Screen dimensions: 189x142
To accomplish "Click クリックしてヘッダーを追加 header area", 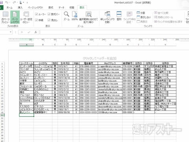I will point(100,58).
